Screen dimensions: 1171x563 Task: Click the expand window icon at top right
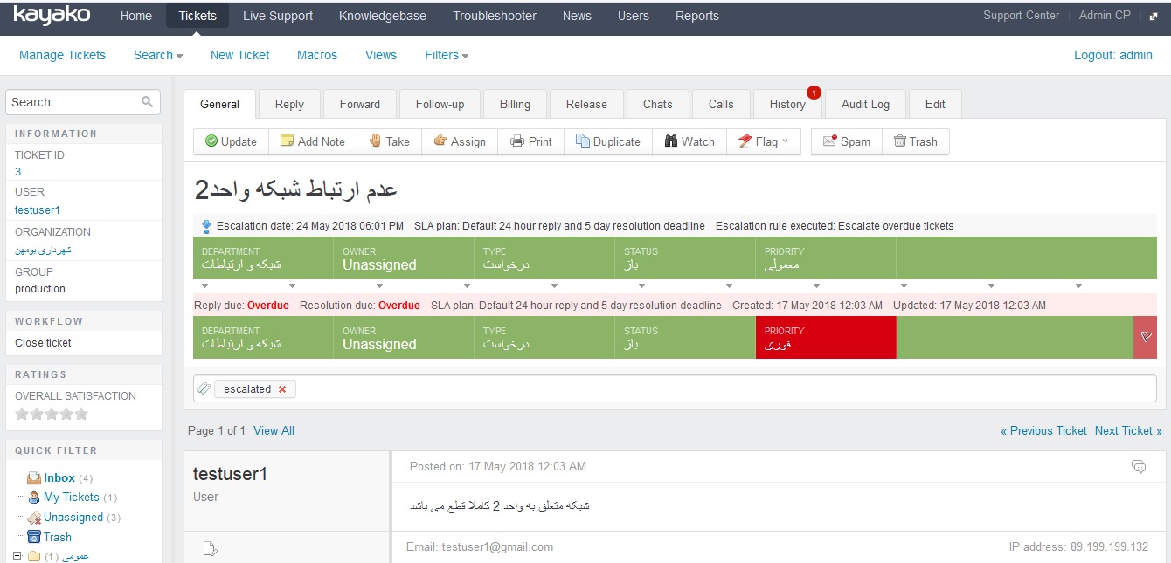click(1153, 16)
